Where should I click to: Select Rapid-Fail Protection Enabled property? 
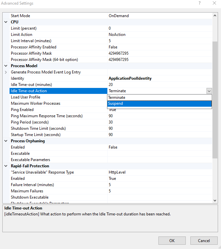[x=18, y=179]
